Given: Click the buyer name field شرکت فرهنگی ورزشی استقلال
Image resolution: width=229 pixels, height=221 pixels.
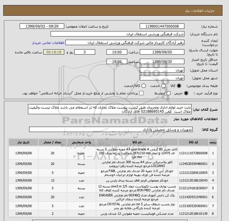Looking at the screenshot, I should [117, 34].
